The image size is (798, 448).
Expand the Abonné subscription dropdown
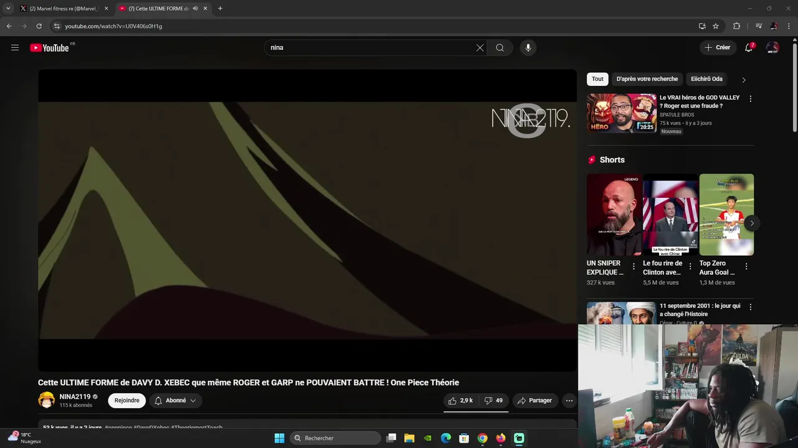[x=176, y=401]
